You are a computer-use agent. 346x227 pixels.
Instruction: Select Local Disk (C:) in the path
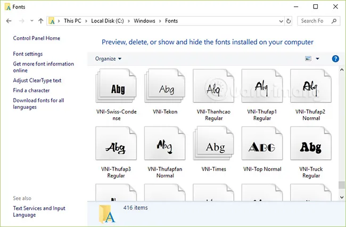(108, 21)
